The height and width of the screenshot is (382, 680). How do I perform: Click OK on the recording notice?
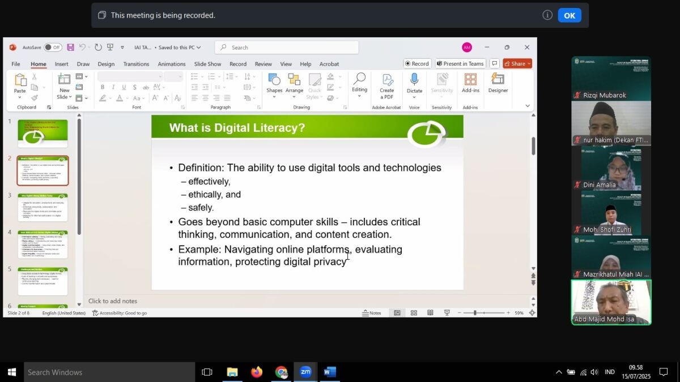569,15
